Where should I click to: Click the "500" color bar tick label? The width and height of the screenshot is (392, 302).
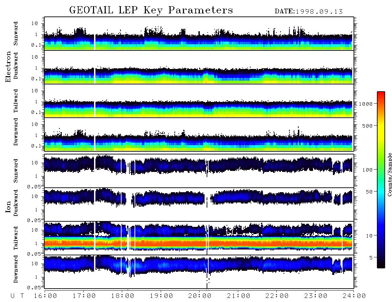pos(367,126)
